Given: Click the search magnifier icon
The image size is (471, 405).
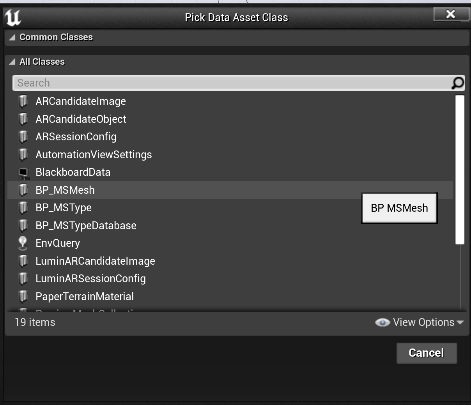Looking at the screenshot, I should coord(457,83).
